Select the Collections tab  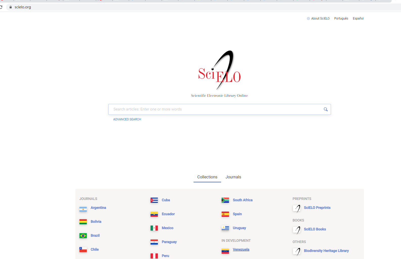[207, 177]
